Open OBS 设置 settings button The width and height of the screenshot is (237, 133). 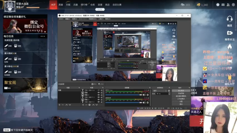(181, 101)
